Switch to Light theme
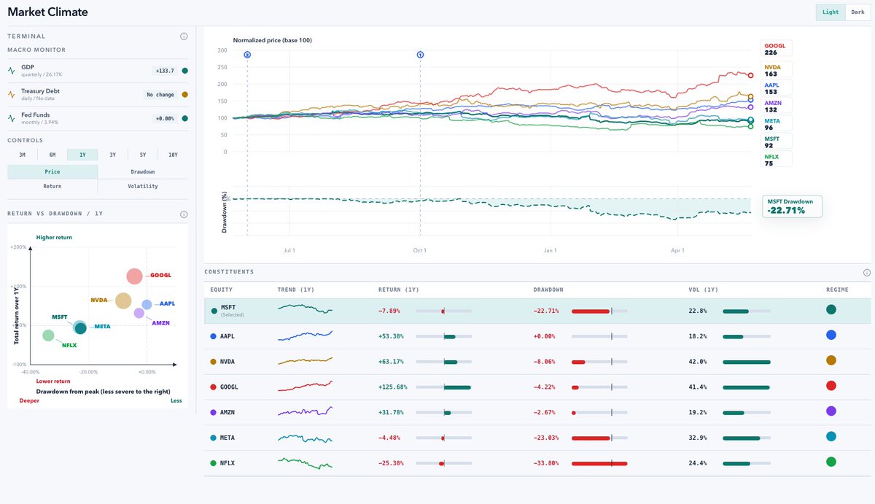Screen dimensions: 875x504 [x=831, y=12]
